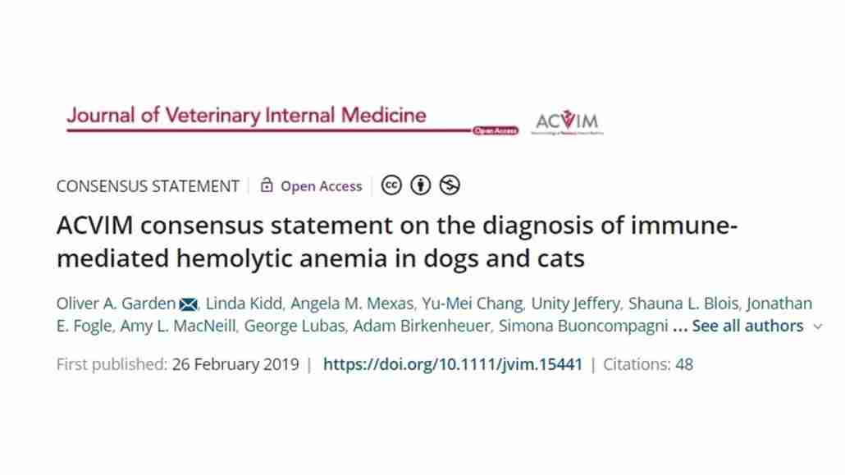Click the chevron beside See all authors
Image resolution: width=845 pixels, height=475 pixels.
818,327
